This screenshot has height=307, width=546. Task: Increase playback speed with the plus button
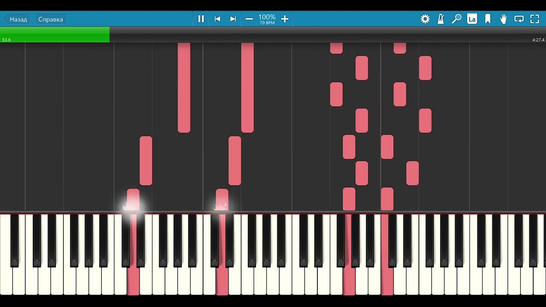[285, 19]
